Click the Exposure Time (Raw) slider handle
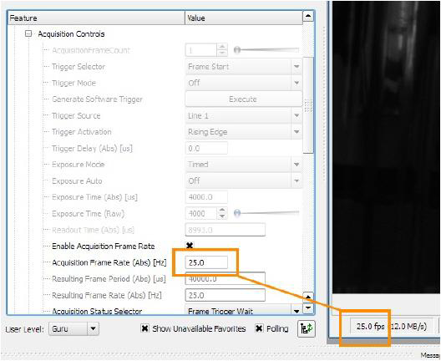441x361 pixels. point(237,214)
